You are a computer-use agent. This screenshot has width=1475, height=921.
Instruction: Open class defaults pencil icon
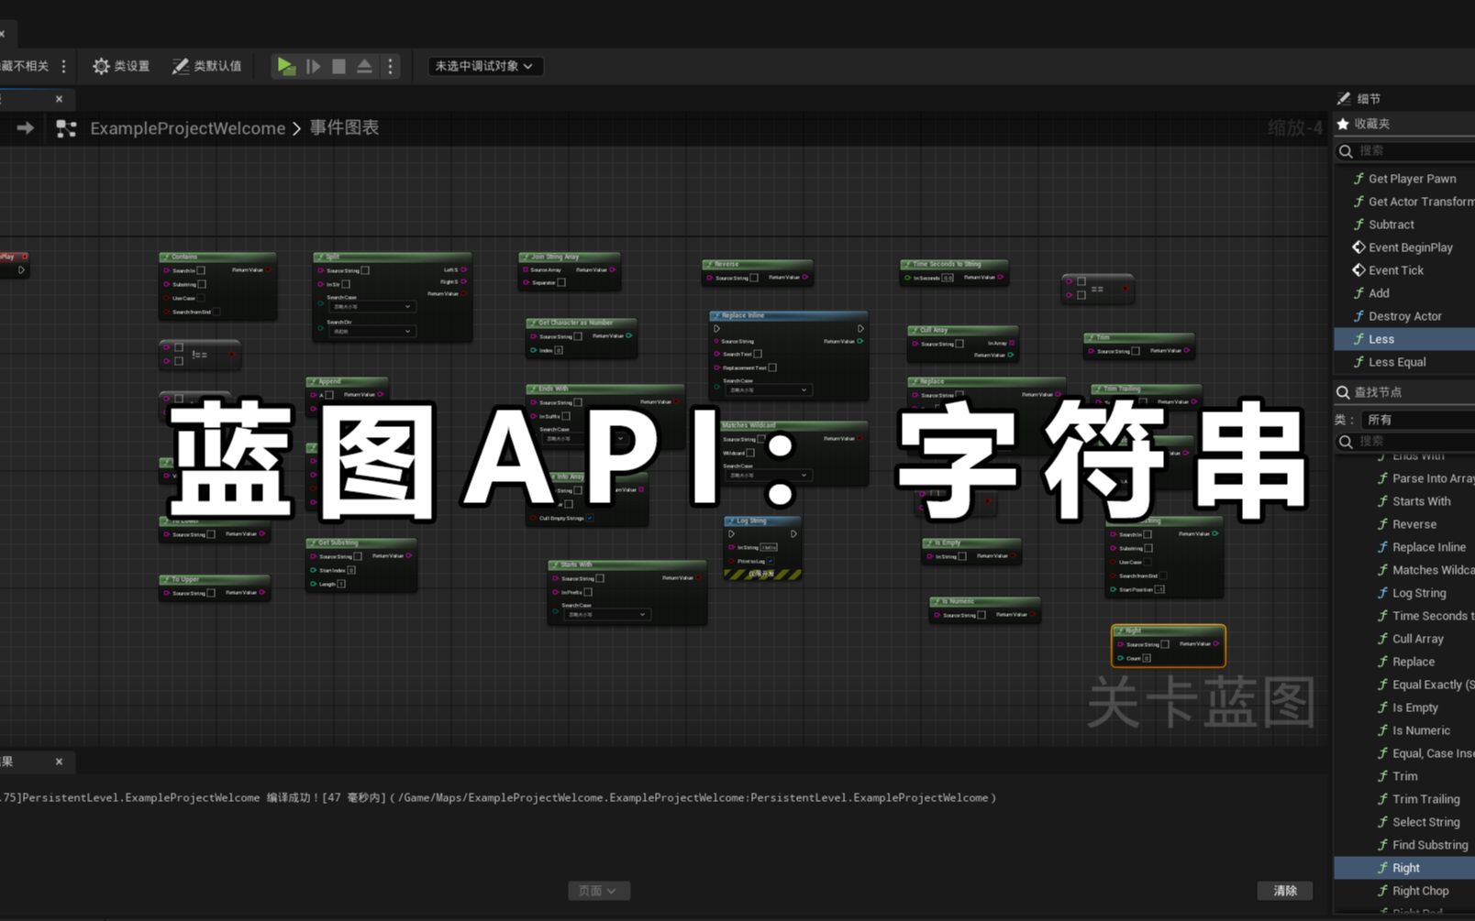pos(180,66)
